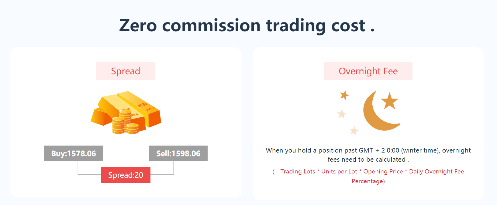This screenshot has height=205, width=497.
Task: Click the overnight fee GMT description text
Action: coord(368,155)
